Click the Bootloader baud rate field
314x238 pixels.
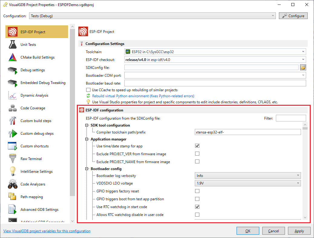(215, 83)
